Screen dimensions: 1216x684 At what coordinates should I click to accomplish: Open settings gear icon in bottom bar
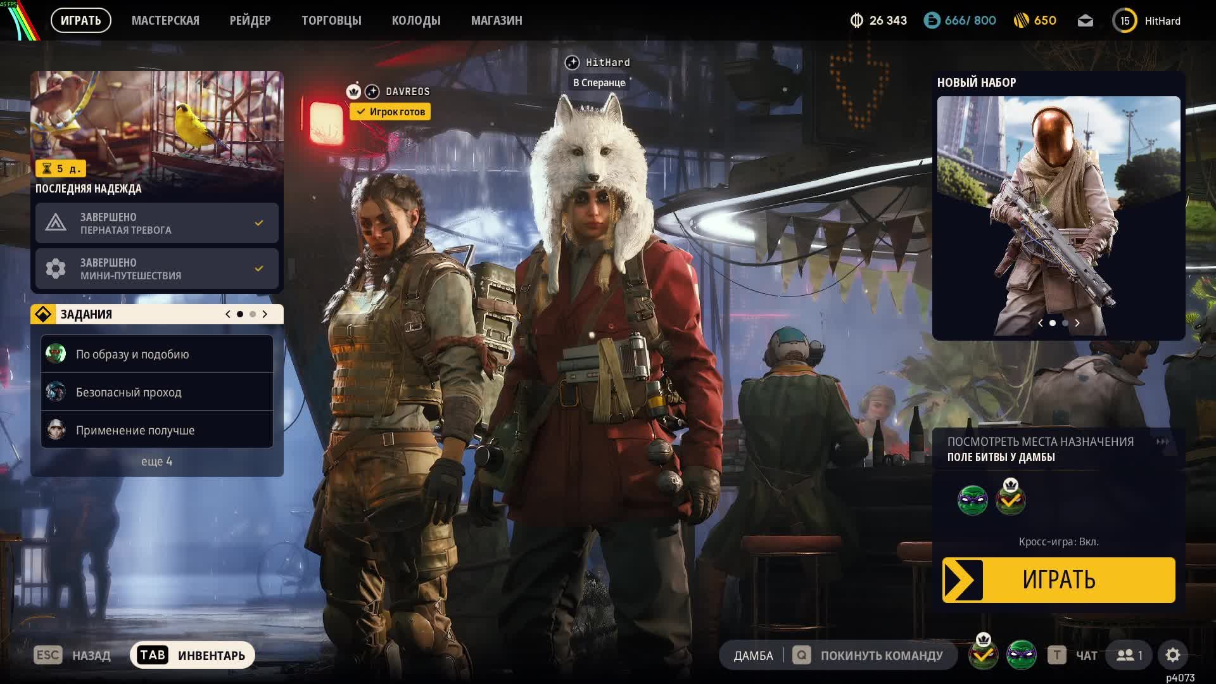1173,655
